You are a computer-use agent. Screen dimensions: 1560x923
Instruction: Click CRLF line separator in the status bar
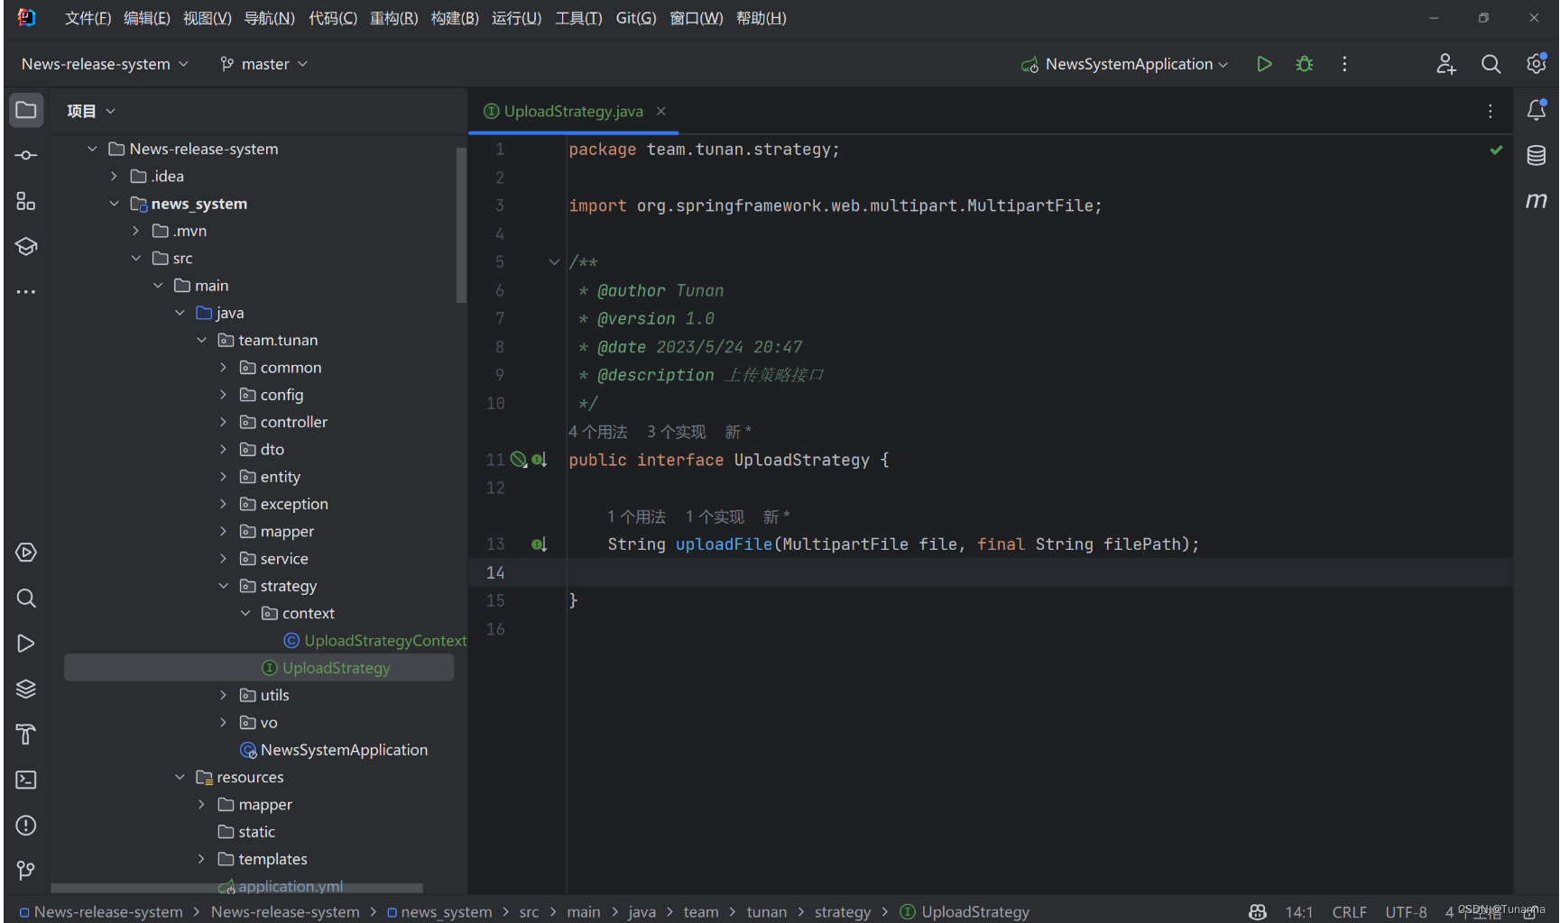coord(1349,911)
